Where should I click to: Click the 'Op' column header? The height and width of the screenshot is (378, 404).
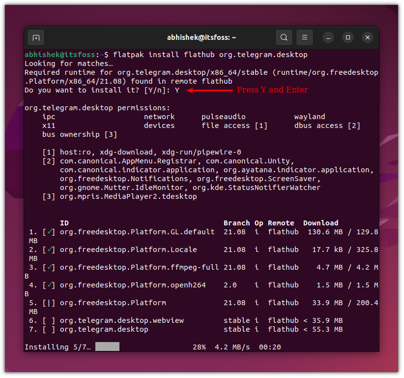click(259, 223)
